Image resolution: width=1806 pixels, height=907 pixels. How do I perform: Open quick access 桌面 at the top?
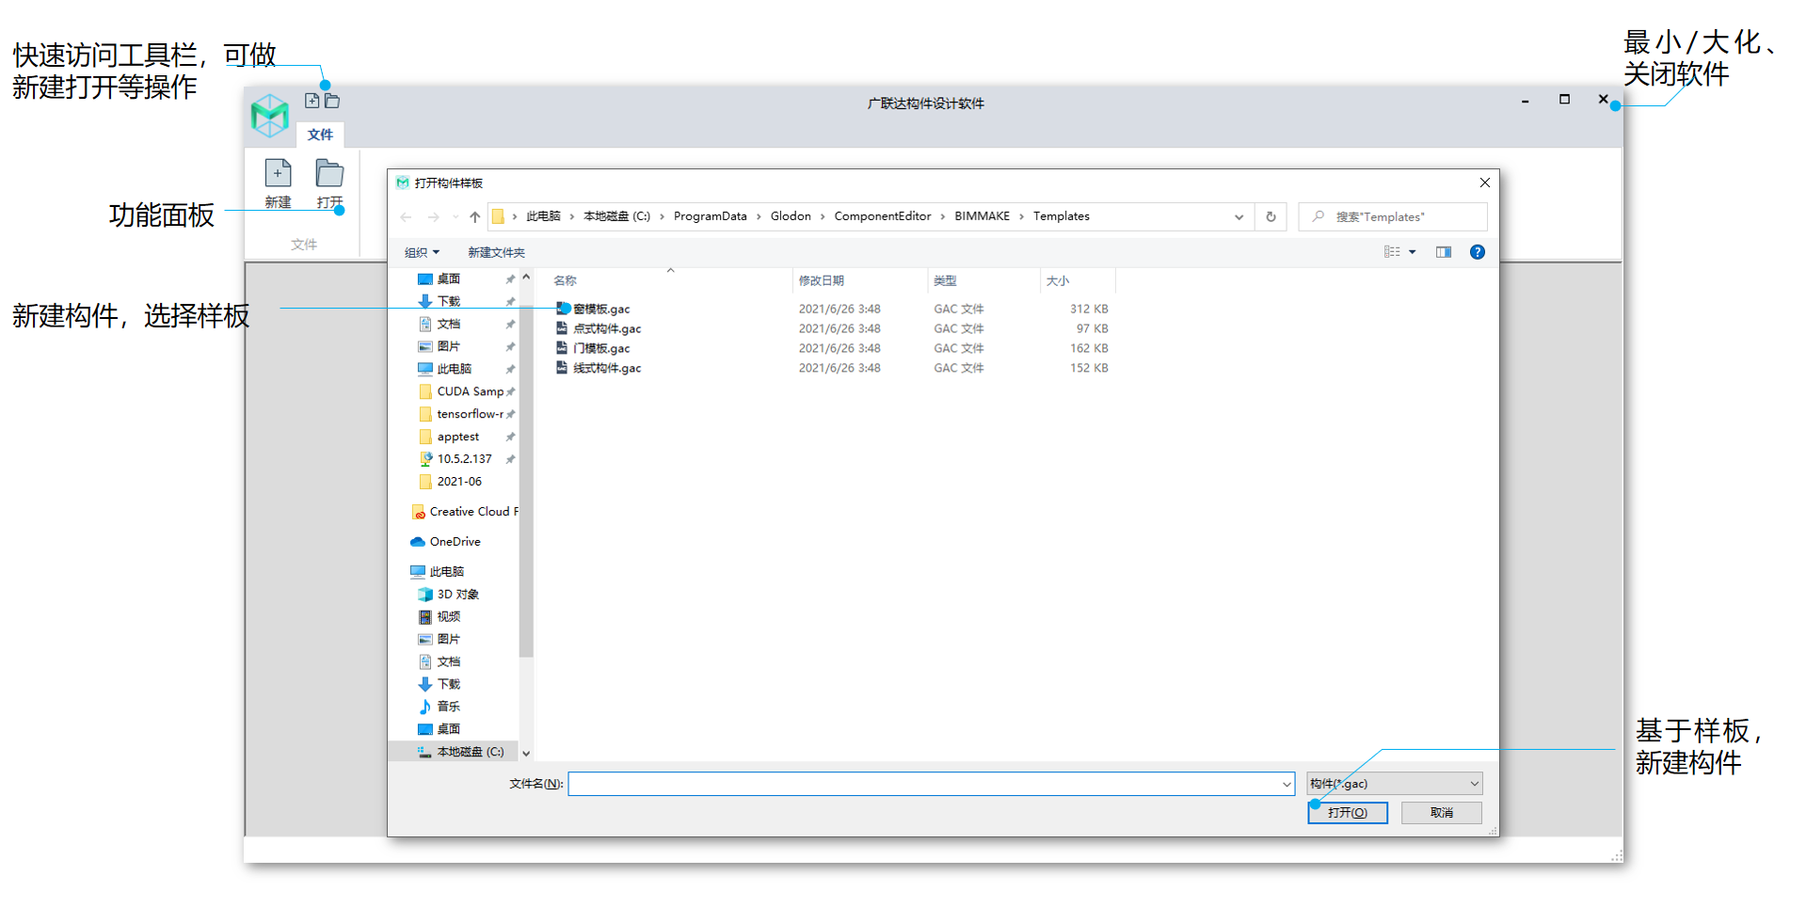[x=448, y=279]
